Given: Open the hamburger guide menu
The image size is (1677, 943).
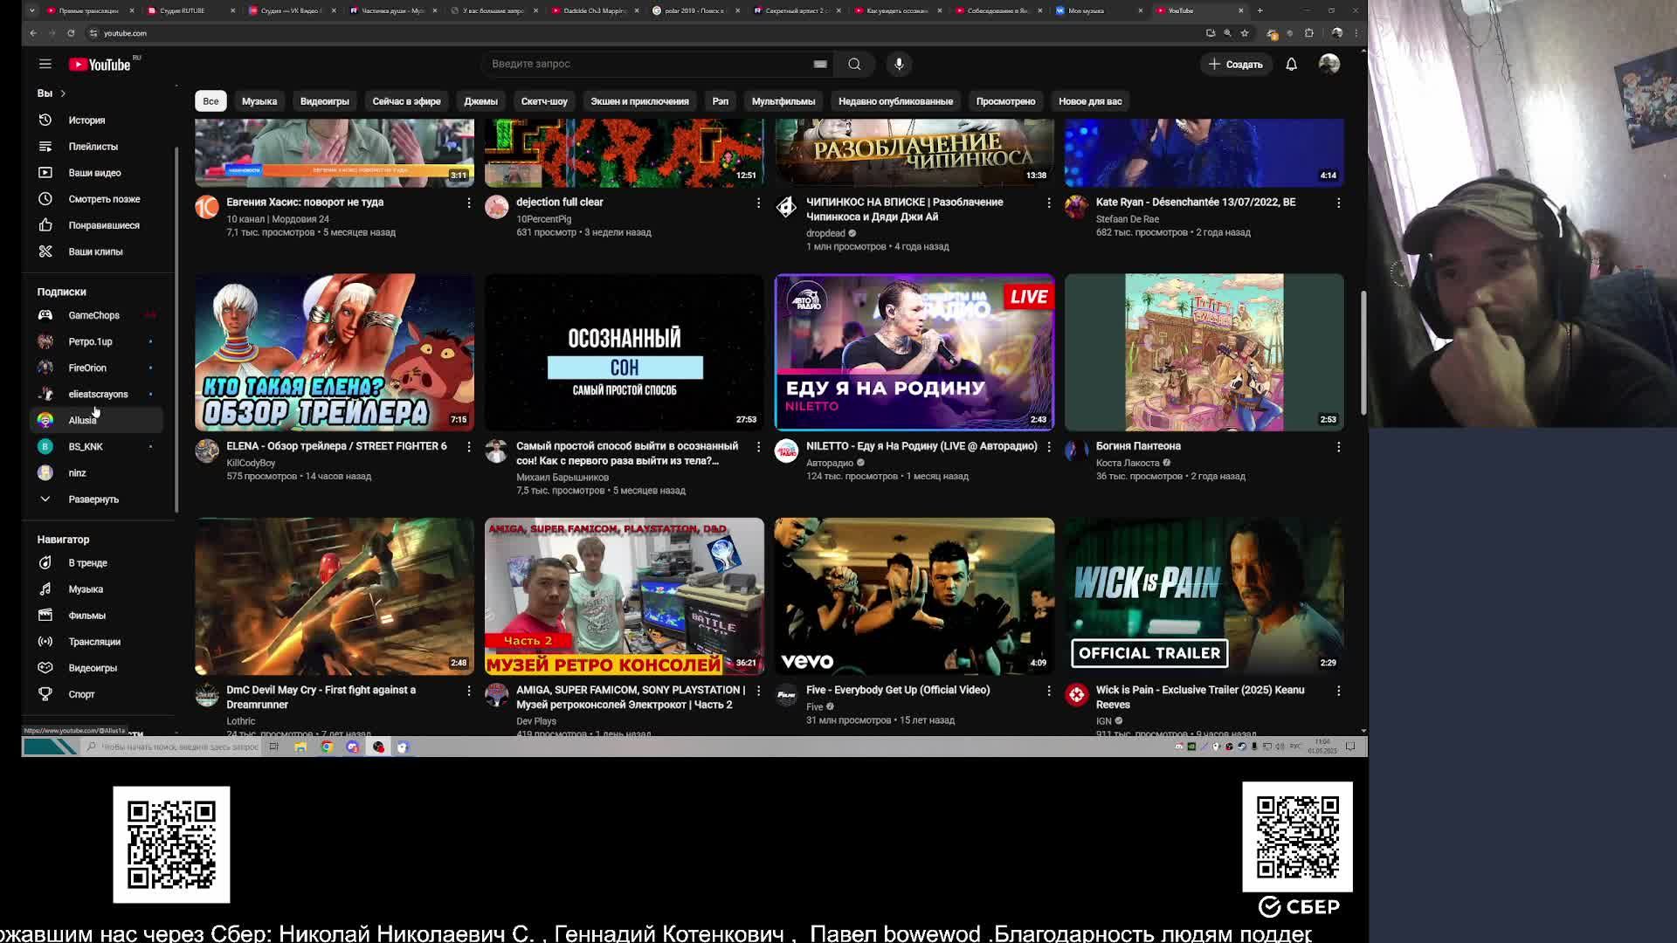Looking at the screenshot, I should click(45, 64).
